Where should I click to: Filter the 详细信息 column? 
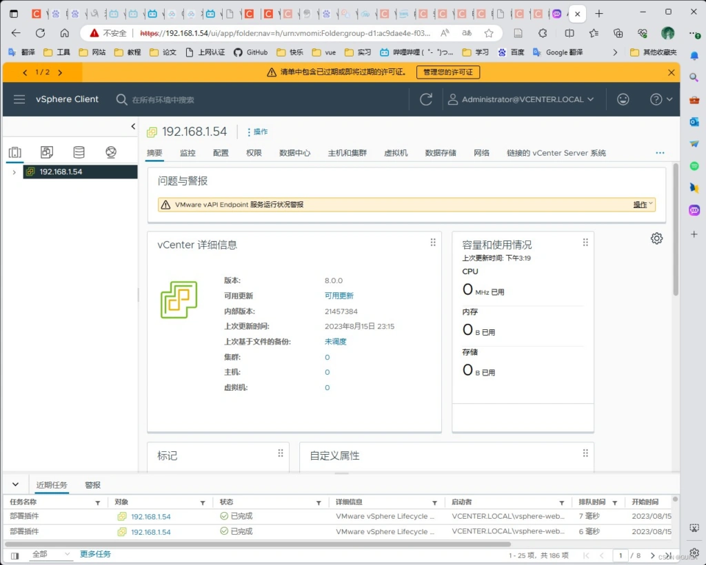[x=434, y=503]
